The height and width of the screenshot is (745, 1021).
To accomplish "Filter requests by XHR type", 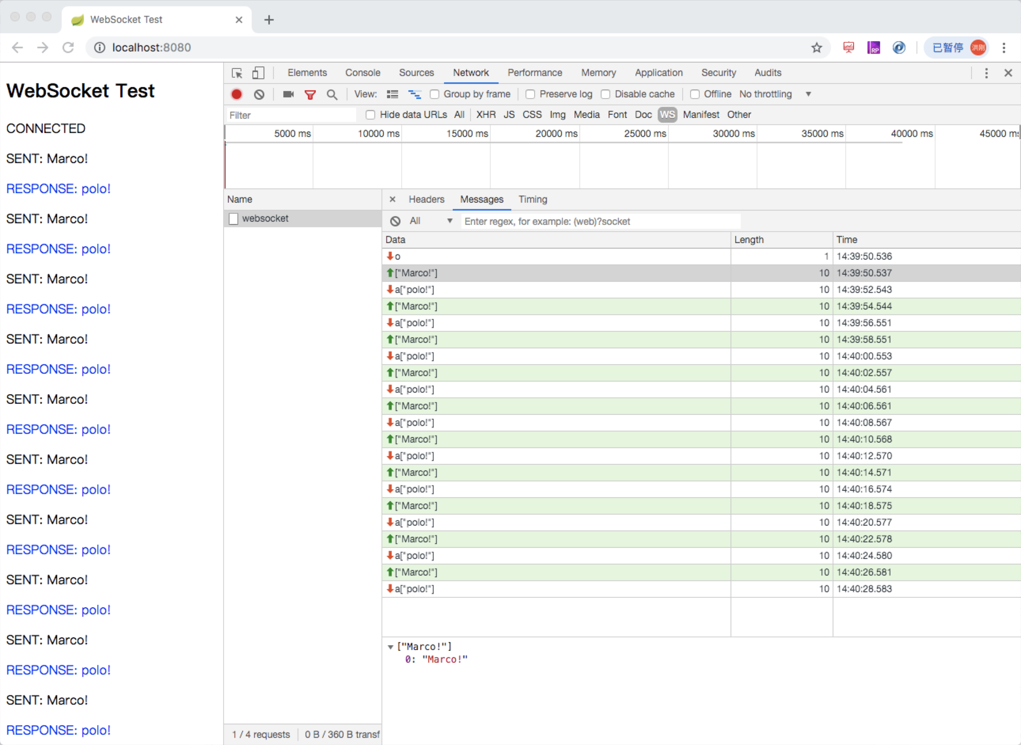I will 486,114.
